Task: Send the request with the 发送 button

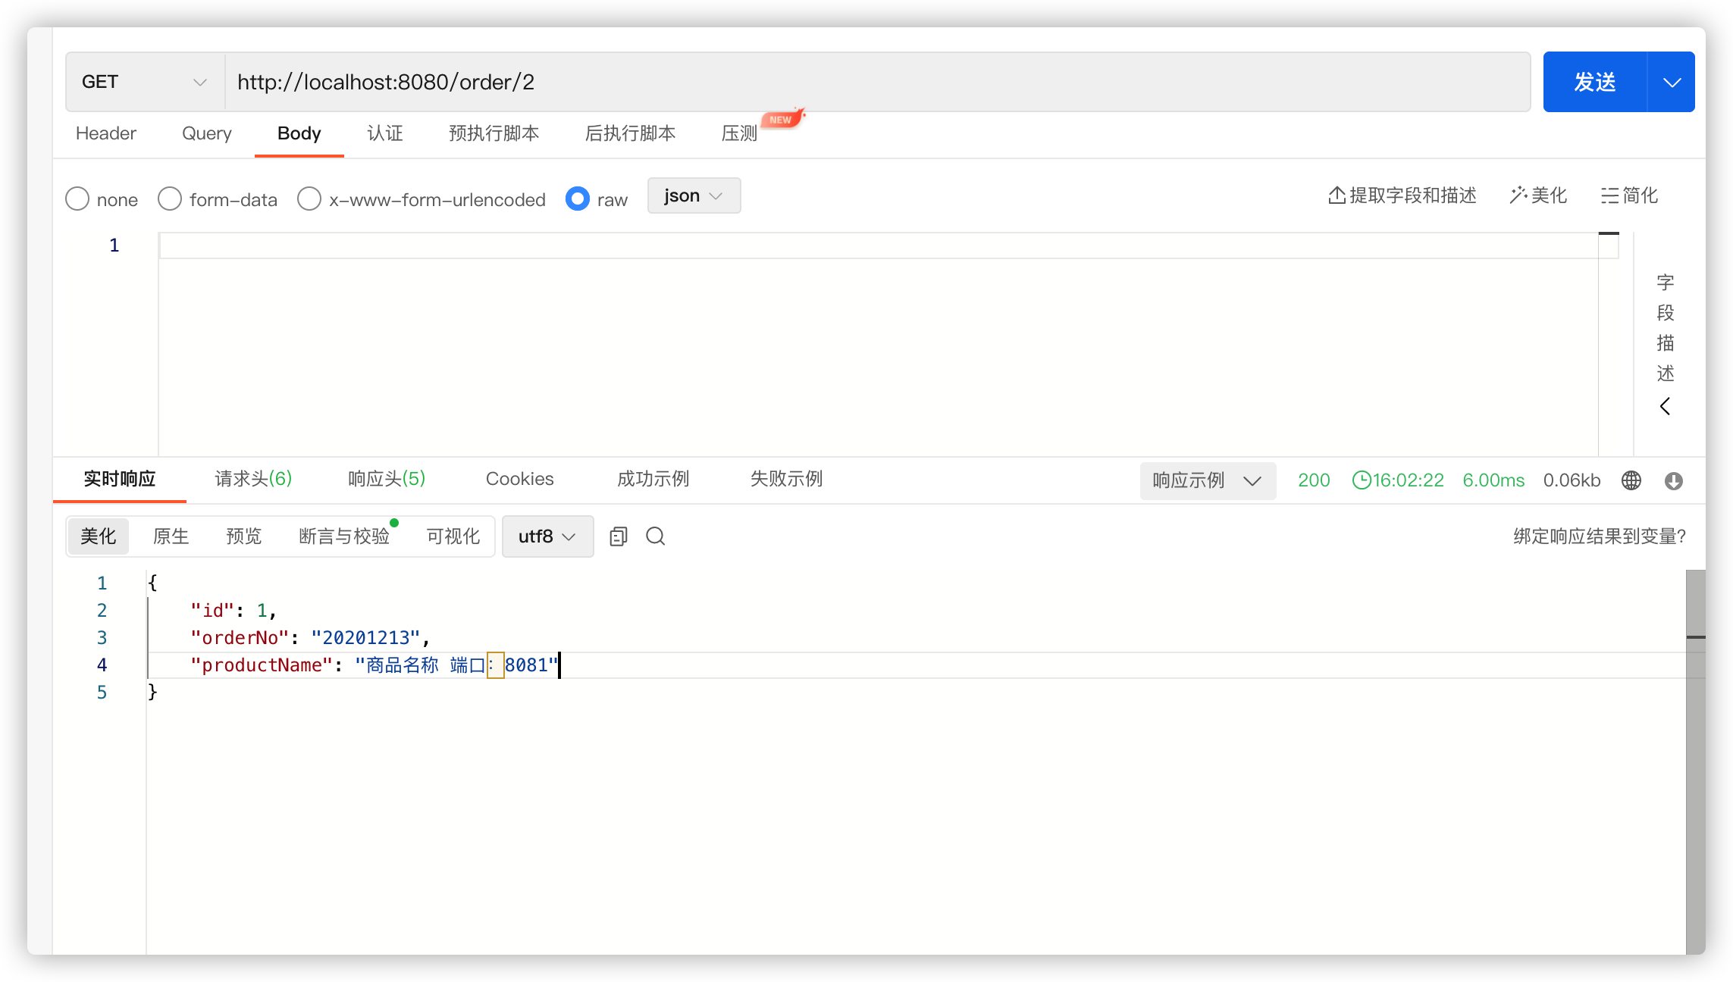Action: point(1594,81)
